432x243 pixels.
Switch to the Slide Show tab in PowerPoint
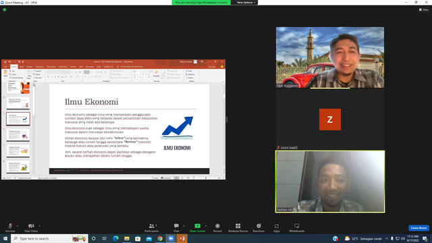click(x=63, y=67)
